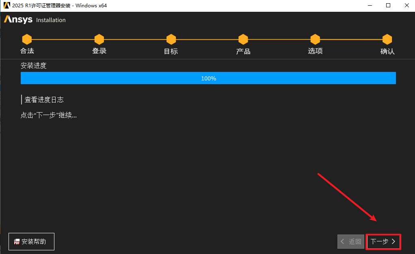Click the 合法 step label
This screenshot has height=254, width=415.
pos(27,51)
